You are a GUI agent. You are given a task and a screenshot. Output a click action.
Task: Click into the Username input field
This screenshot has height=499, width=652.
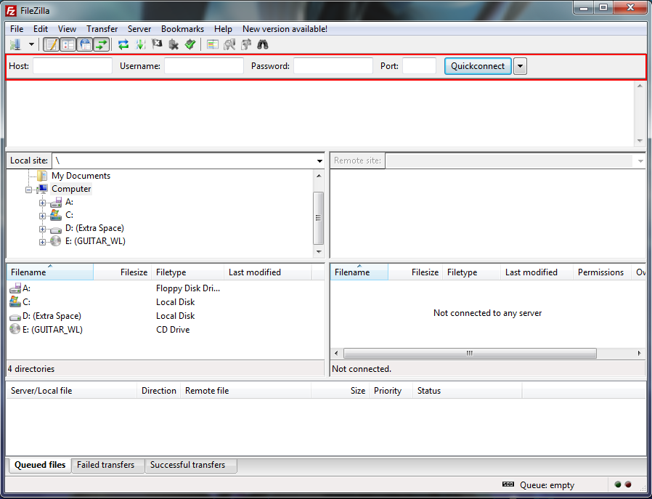[x=204, y=65]
